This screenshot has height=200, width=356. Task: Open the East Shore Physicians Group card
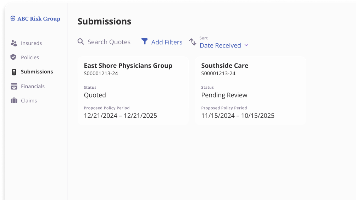point(133,90)
